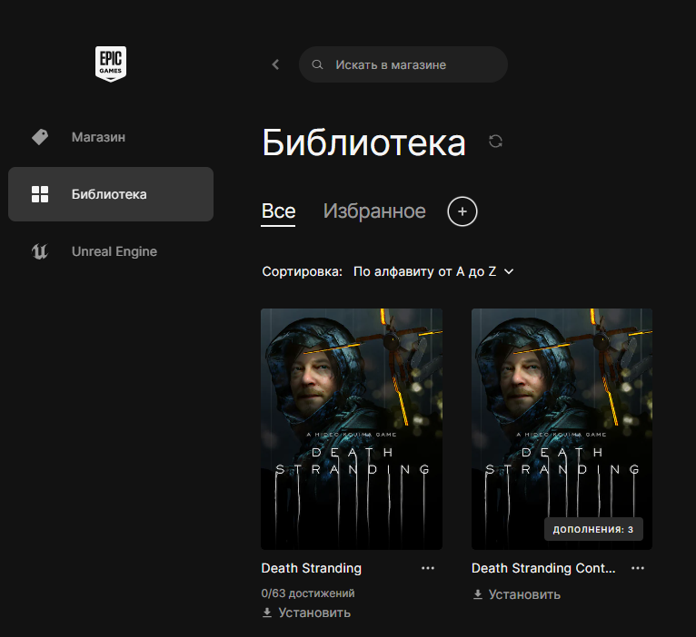This screenshot has height=637, width=696.
Task: Open options menu for Death Stranding Cont...
Action: click(x=638, y=568)
